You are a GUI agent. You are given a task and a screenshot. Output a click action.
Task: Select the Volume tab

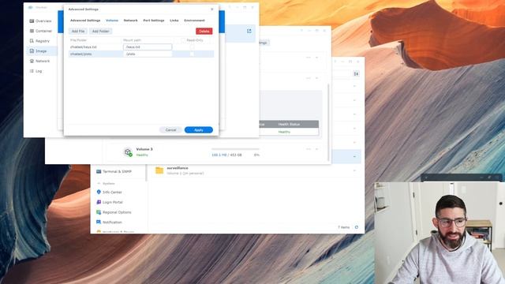click(x=112, y=21)
